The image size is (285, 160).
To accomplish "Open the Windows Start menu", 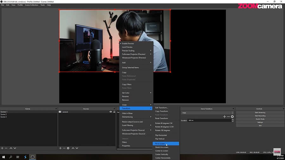I will pos(3,157).
